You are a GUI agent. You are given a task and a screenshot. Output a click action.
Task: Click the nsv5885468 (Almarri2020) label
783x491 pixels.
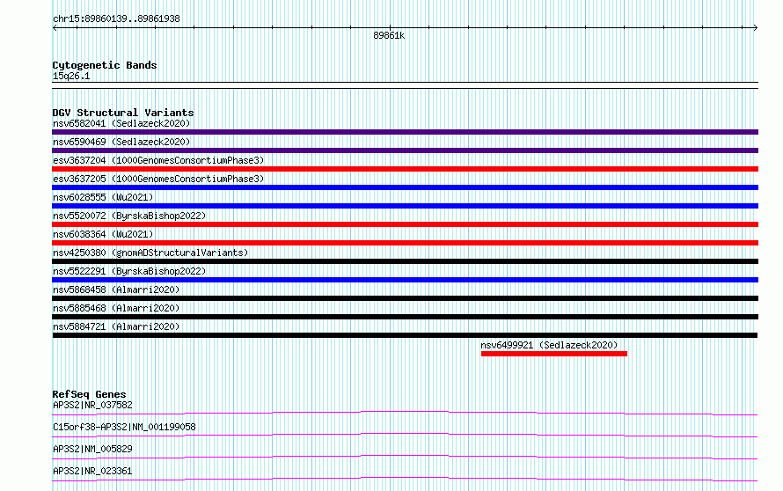coord(116,308)
